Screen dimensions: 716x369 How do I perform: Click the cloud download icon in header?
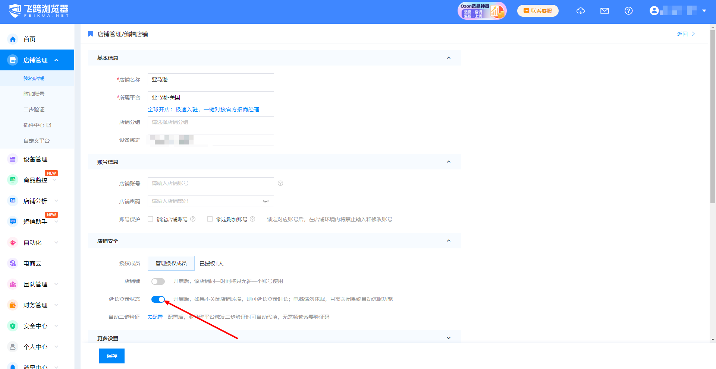pyautogui.click(x=580, y=11)
